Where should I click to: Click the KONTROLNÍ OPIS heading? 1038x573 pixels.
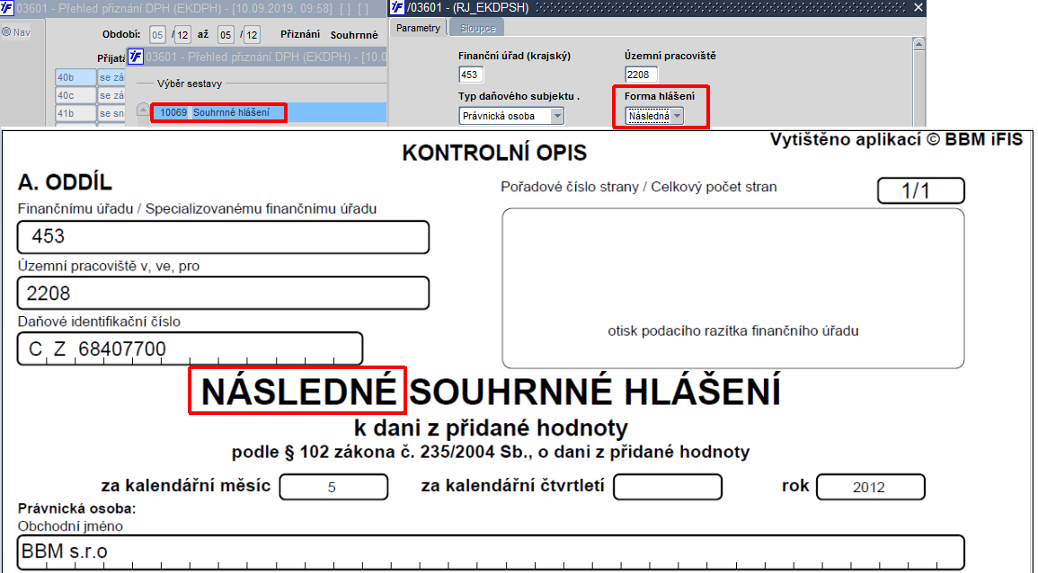494,153
